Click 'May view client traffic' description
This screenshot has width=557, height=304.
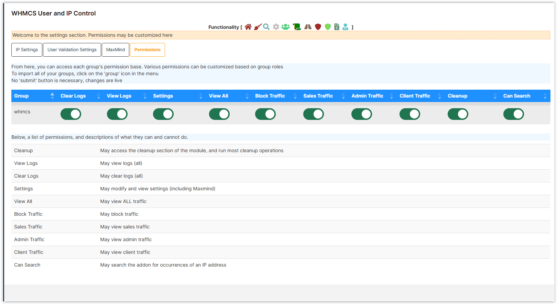pos(125,252)
